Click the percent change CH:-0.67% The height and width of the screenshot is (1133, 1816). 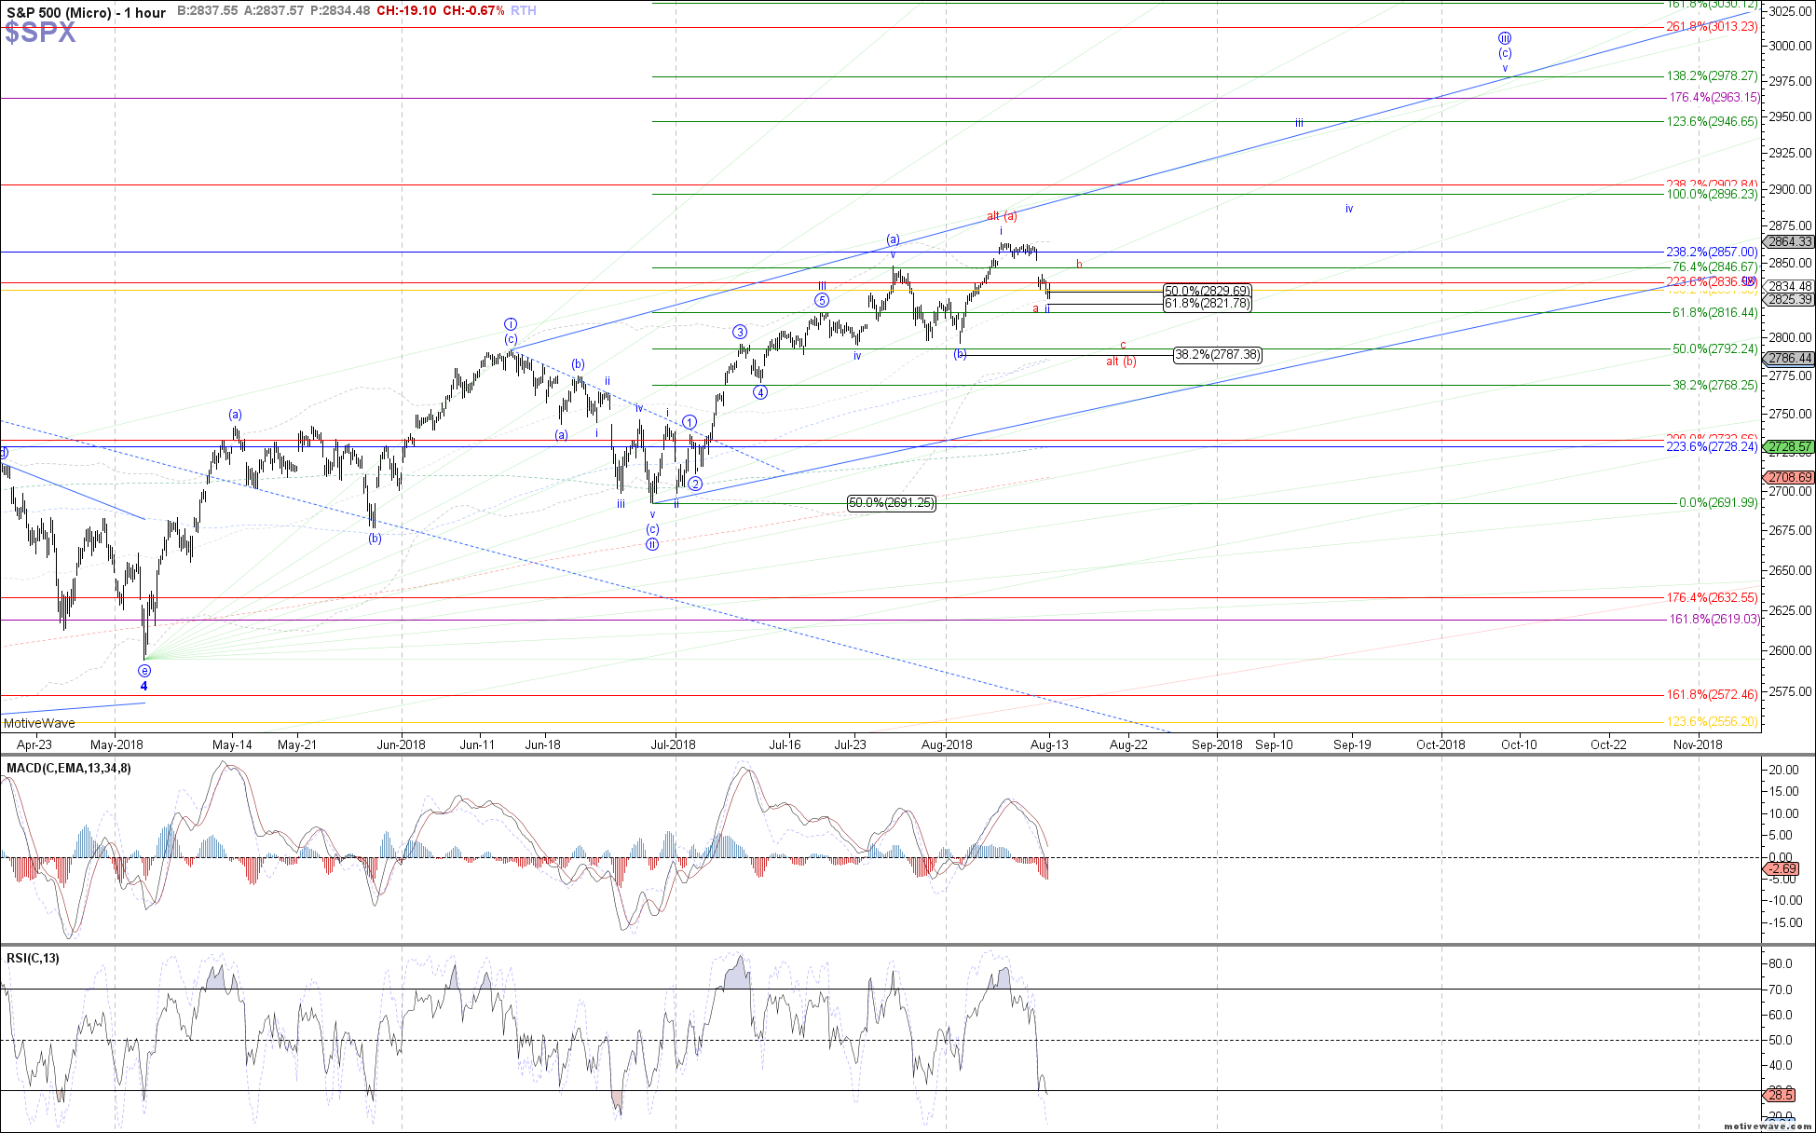[472, 11]
